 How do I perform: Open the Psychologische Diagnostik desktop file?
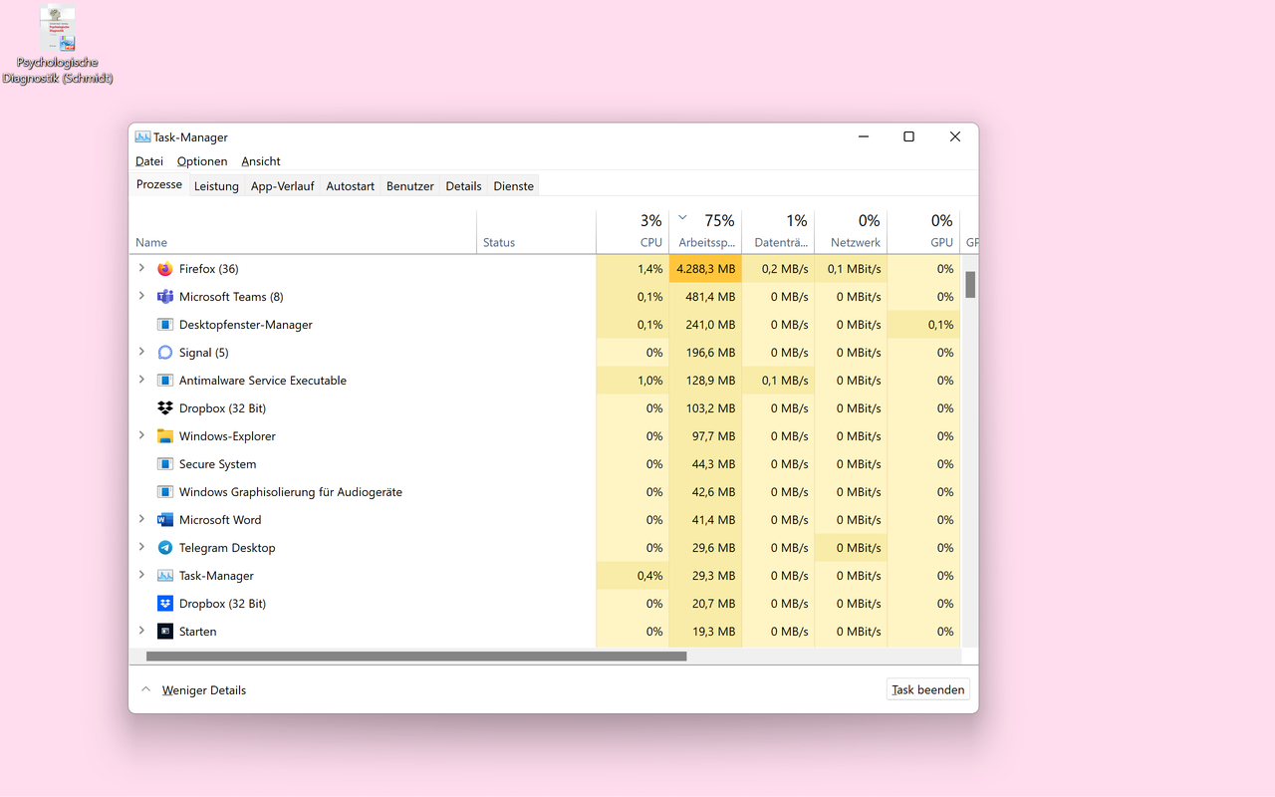58,30
